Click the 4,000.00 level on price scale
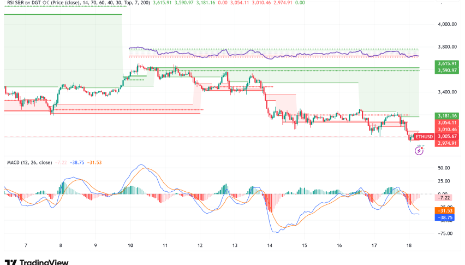Viewport: 465px width, 265px height. [x=446, y=24]
